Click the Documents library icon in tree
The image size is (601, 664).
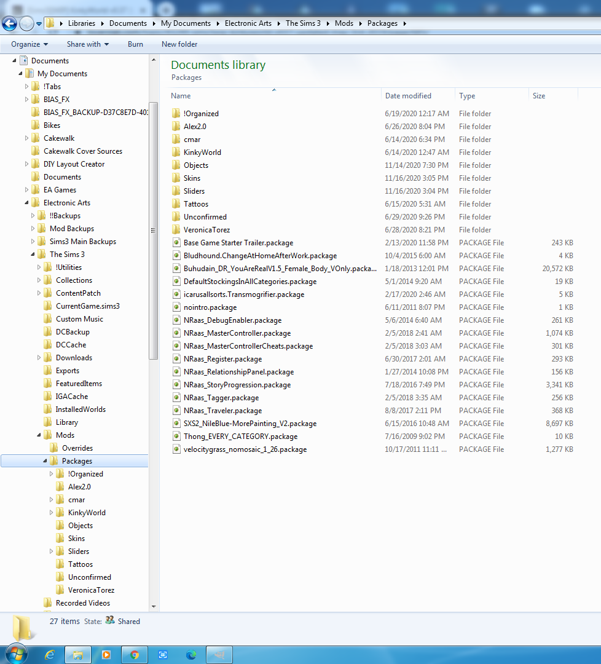coord(24,60)
